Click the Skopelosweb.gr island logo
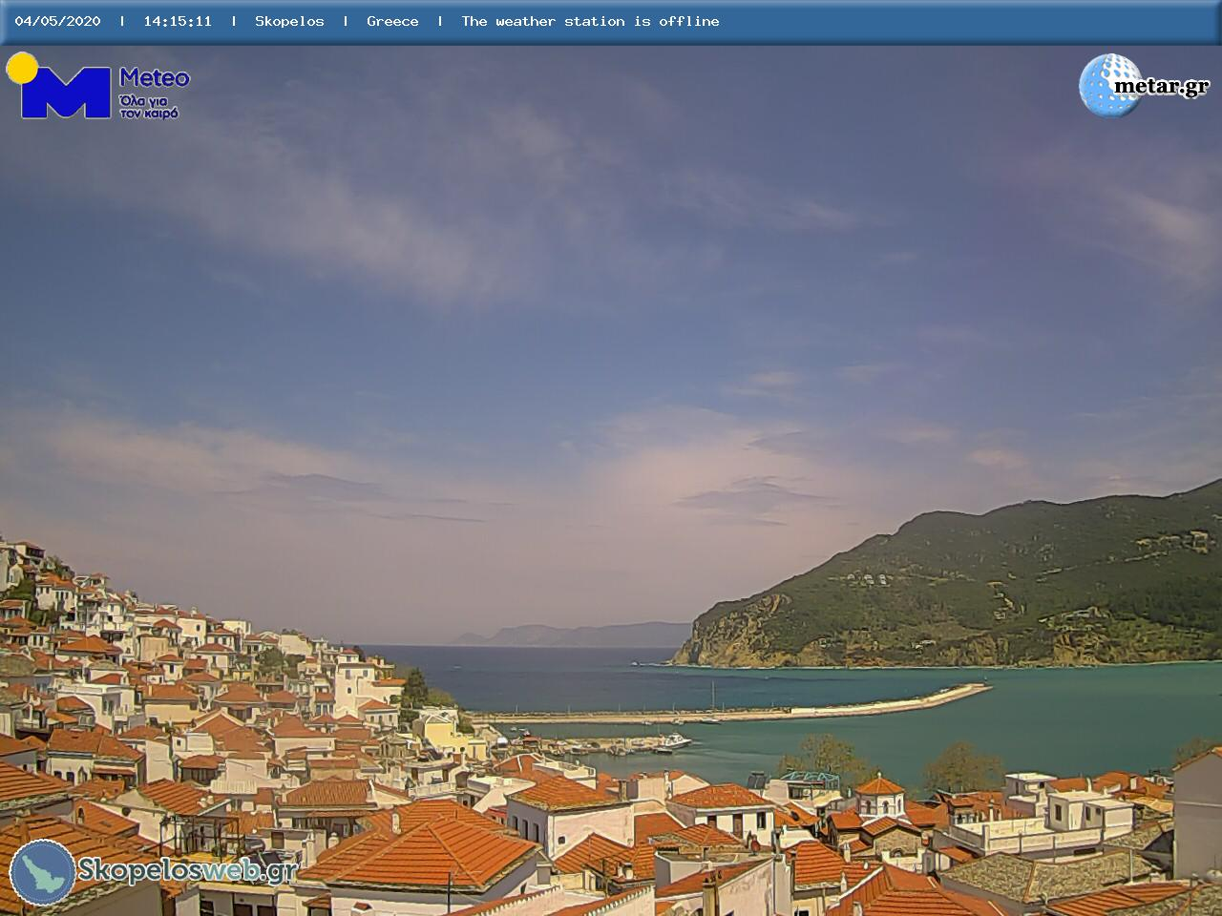The image size is (1222, 916). [43, 872]
